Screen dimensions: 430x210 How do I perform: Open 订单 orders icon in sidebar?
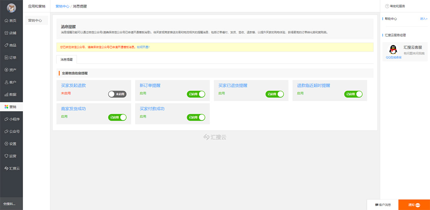click(7, 57)
